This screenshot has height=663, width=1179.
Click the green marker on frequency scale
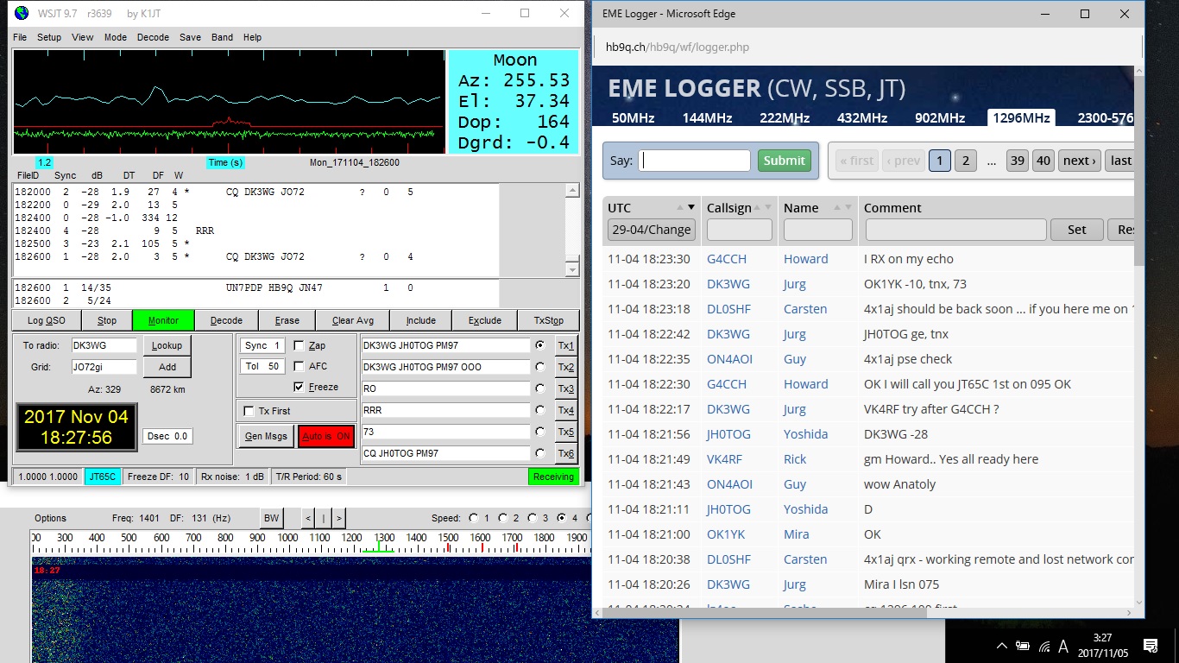pos(379,547)
